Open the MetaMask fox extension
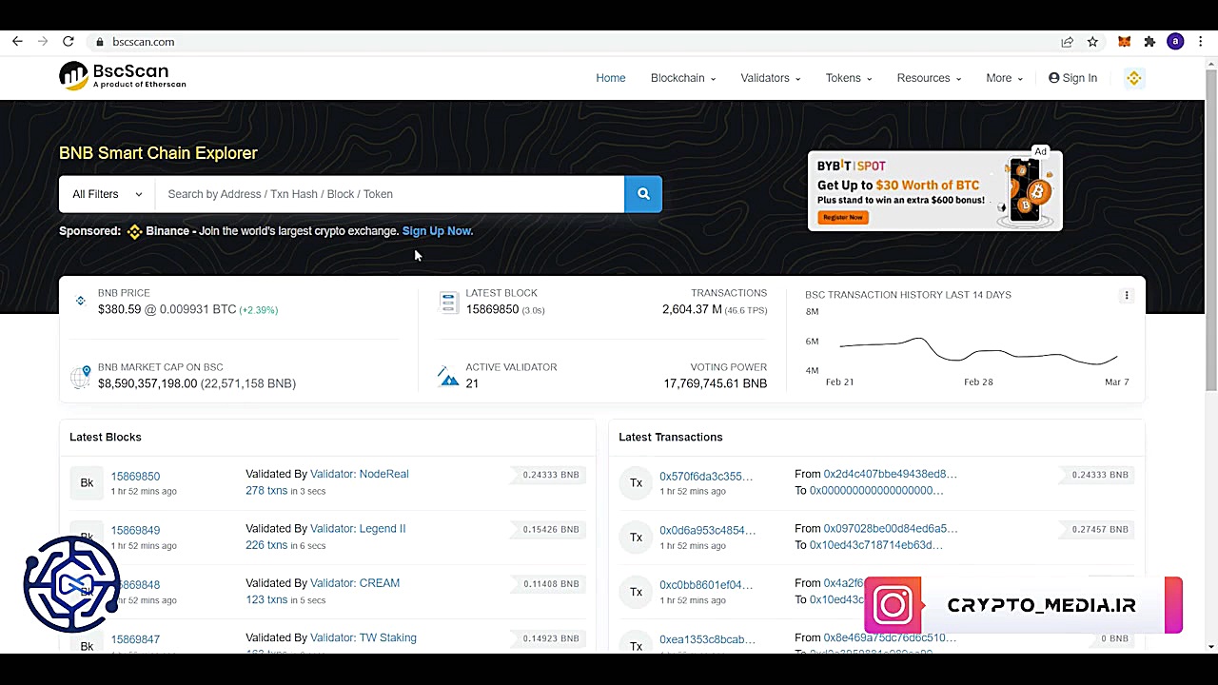Viewport: 1218px width, 685px height. click(1124, 42)
